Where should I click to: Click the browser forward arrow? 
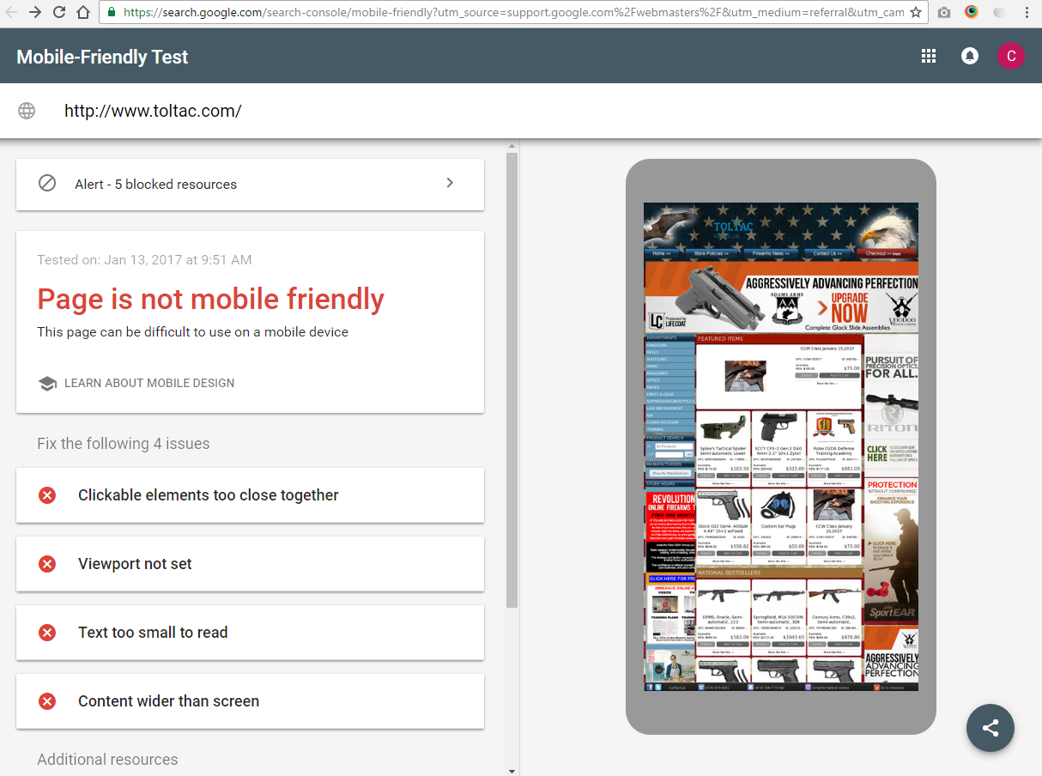click(x=35, y=12)
